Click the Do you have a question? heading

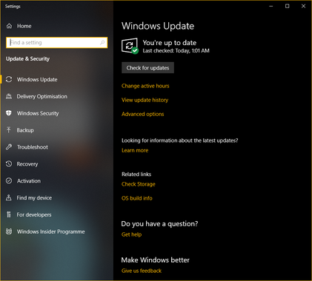[159, 224]
